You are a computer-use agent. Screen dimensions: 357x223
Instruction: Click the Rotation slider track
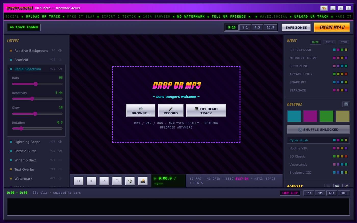pyautogui.click(x=37, y=128)
